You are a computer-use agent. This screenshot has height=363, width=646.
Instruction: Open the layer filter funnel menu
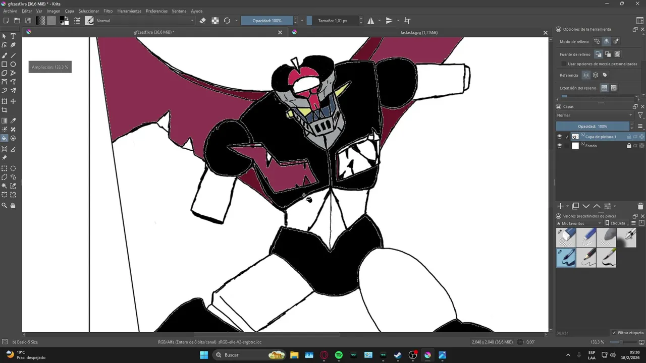pyautogui.click(x=640, y=115)
